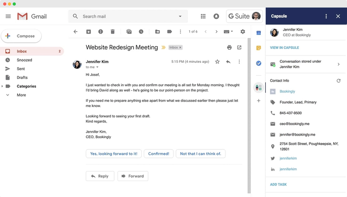Click Jennifer Kim's sender photo
The height and width of the screenshot is (197, 347).
(77, 64)
